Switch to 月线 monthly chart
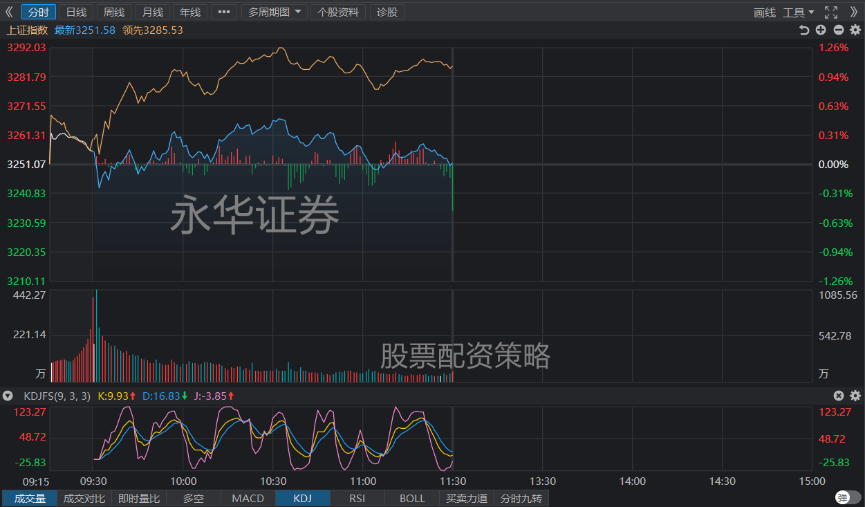This screenshot has width=865, height=507. pyautogui.click(x=152, y=12)
